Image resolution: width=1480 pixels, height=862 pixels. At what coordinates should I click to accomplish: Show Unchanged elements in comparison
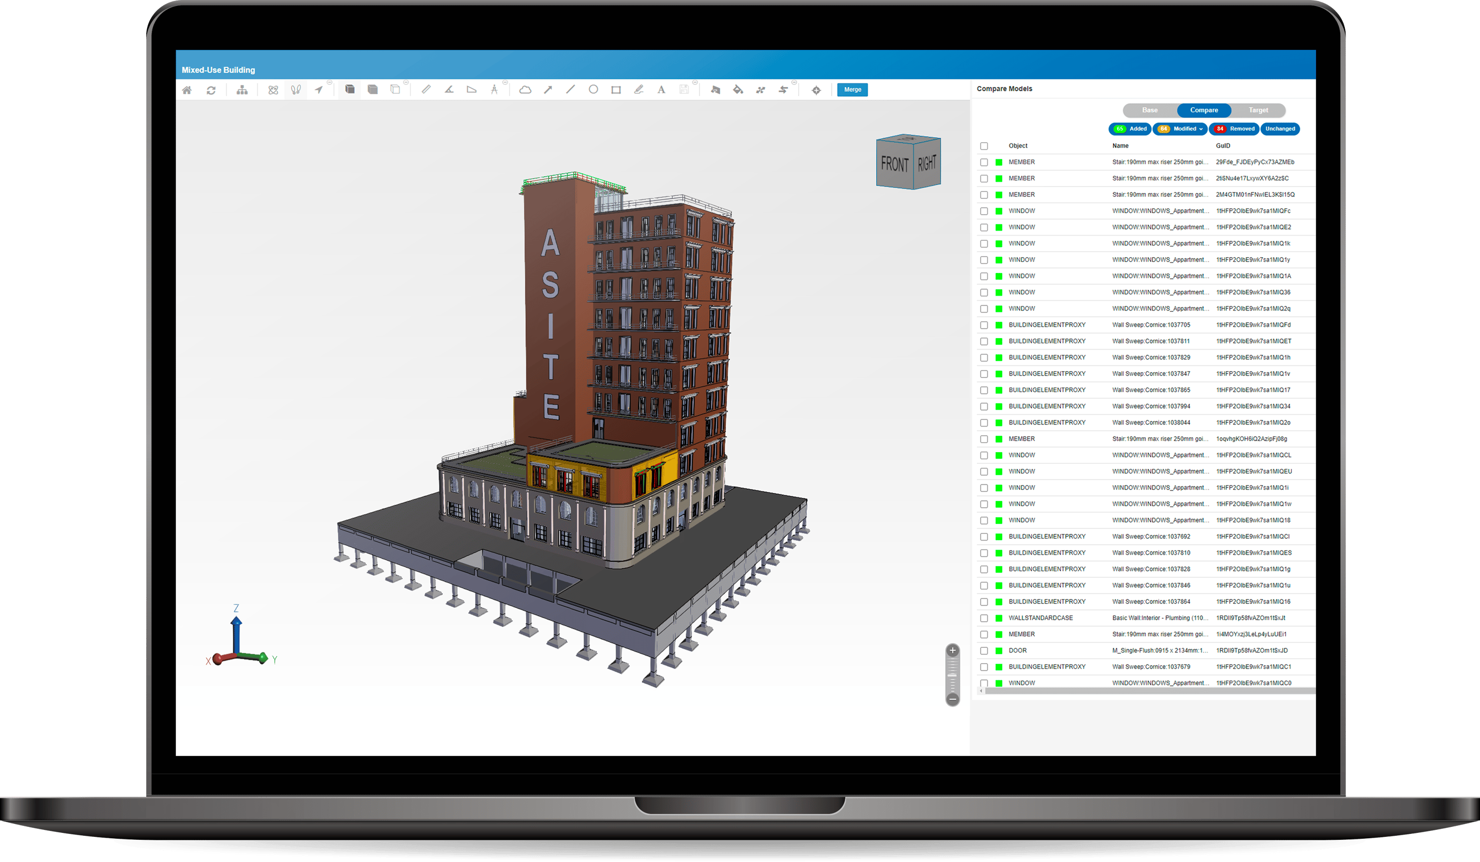pos(1281,129)
